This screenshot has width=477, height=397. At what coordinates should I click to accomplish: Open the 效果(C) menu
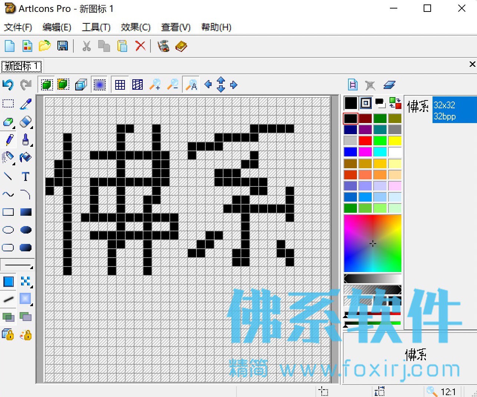pos(136,27)
